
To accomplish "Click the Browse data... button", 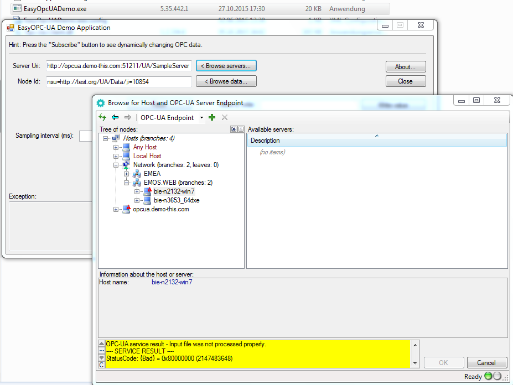I will click(x=226, y=81).
